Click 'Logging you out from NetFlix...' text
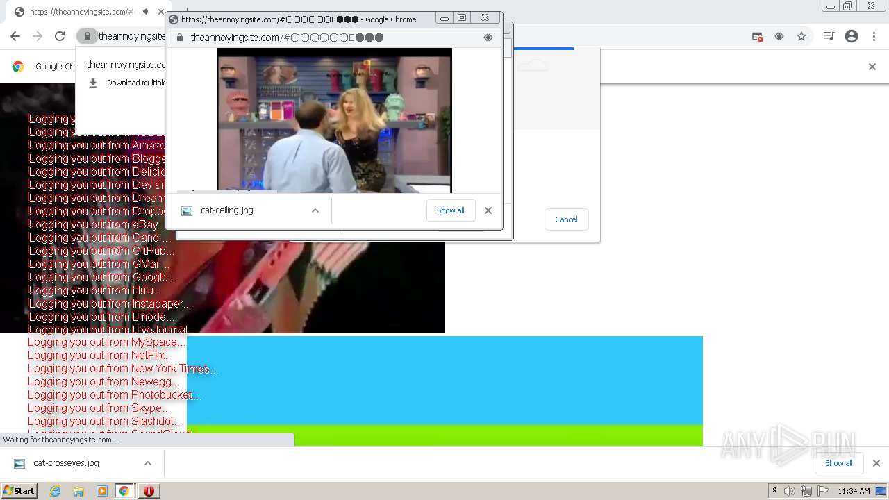 tap(101, 356)
